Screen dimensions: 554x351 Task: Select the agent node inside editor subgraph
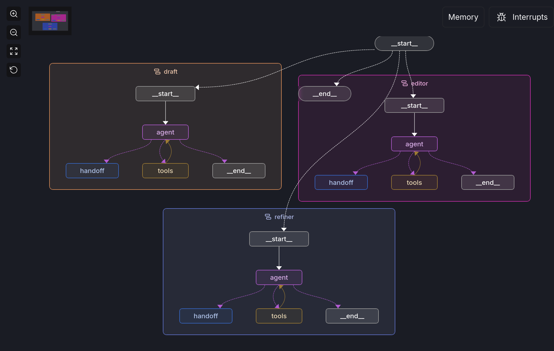click(414, 144)
